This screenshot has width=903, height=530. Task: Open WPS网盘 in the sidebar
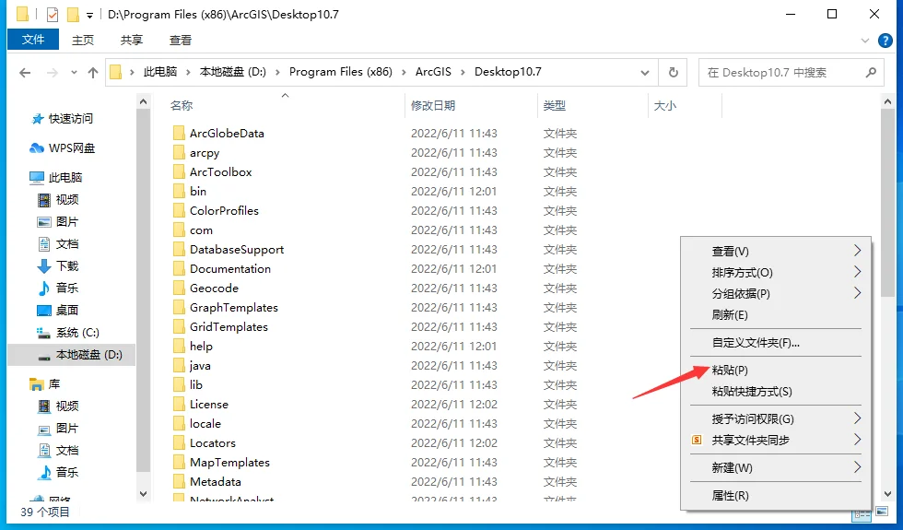(63, 148)
